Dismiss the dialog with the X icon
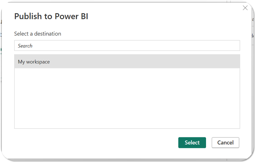This screenshot has height=163, width=256. point(245,8)
